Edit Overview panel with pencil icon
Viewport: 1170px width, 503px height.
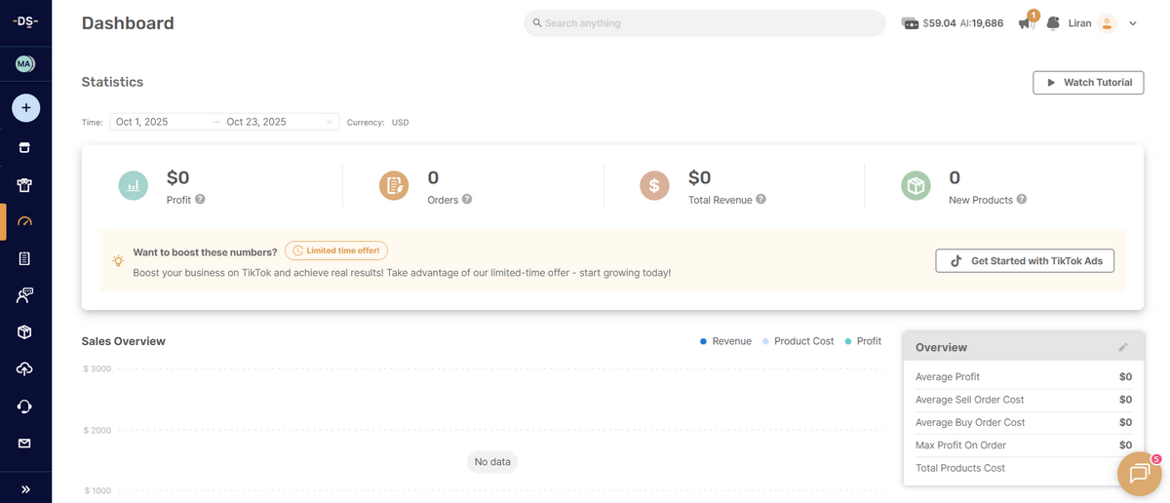(1123, 347)
